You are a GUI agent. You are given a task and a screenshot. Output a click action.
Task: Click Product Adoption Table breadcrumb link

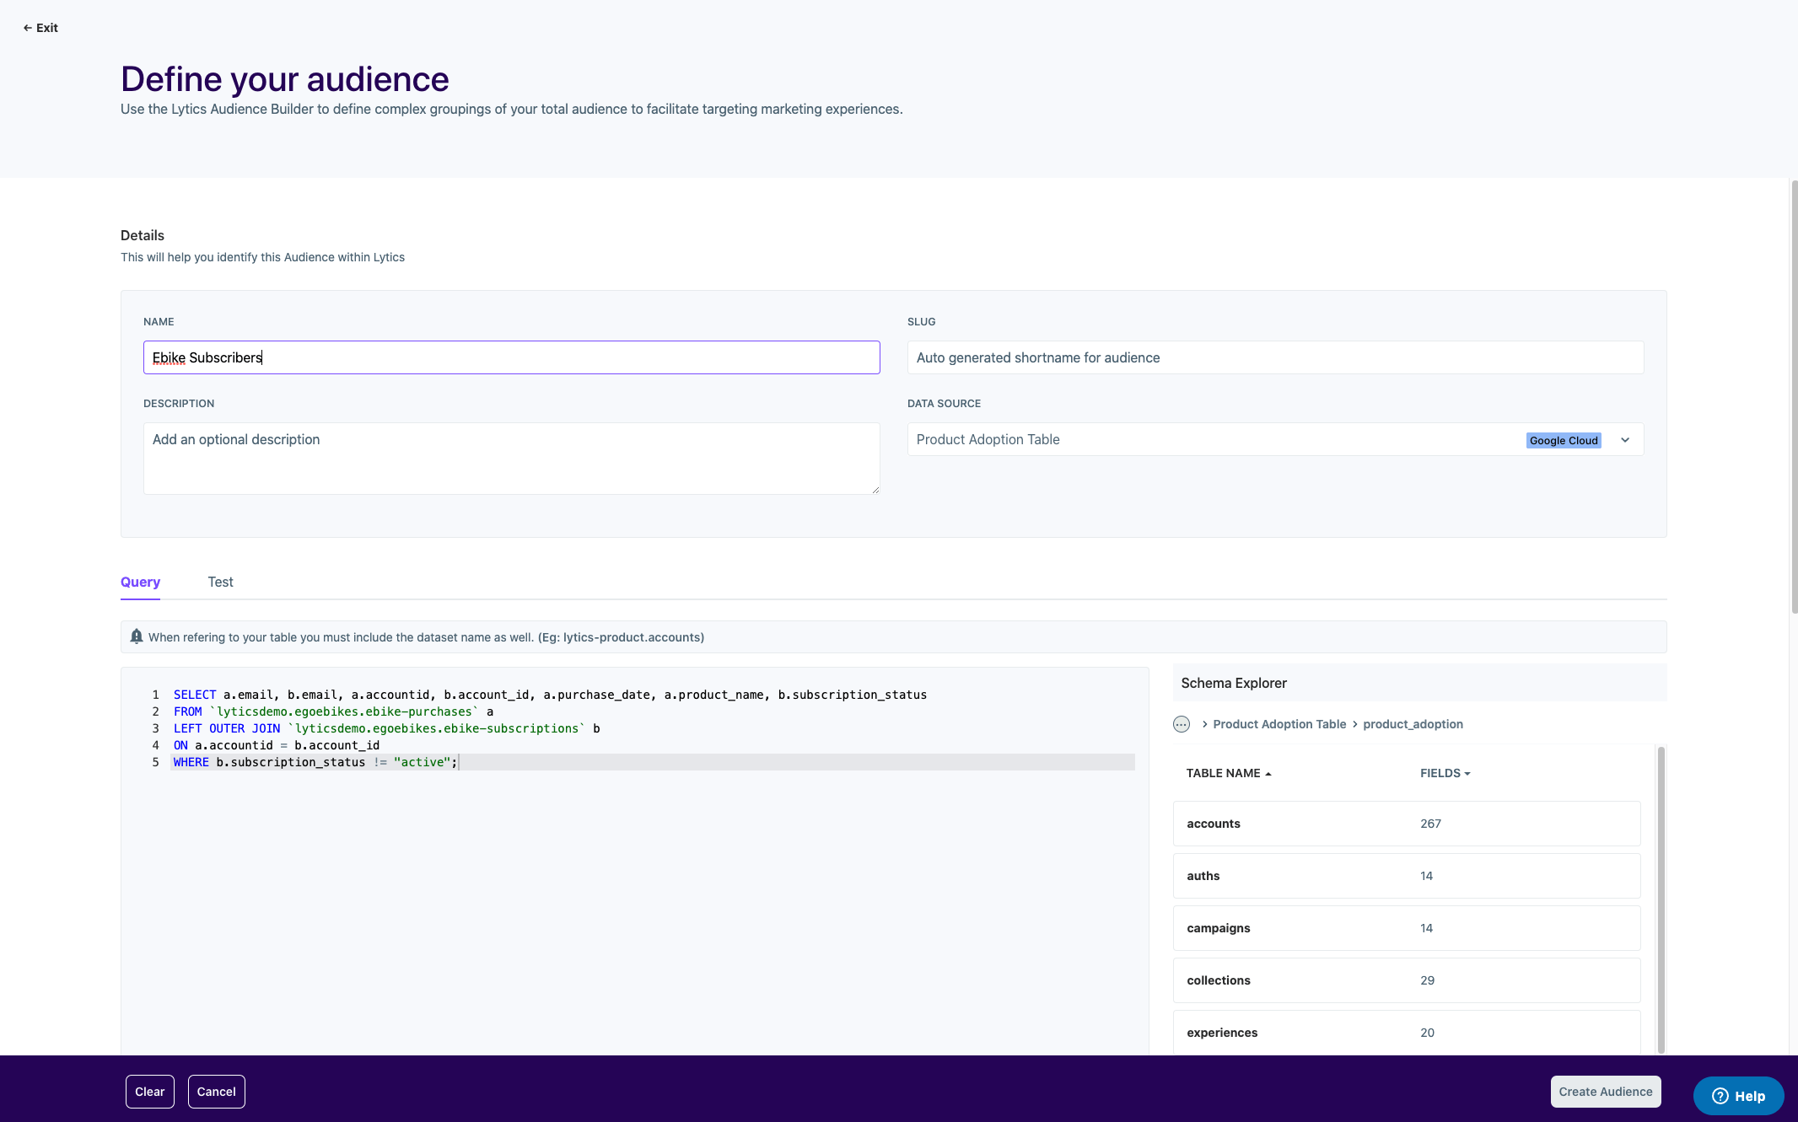(1279, 724)
